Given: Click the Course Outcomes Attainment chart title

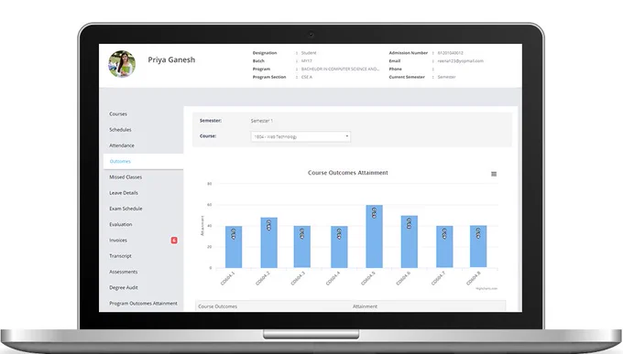Looking at the screenshot, I should click(x=348, y=173).
